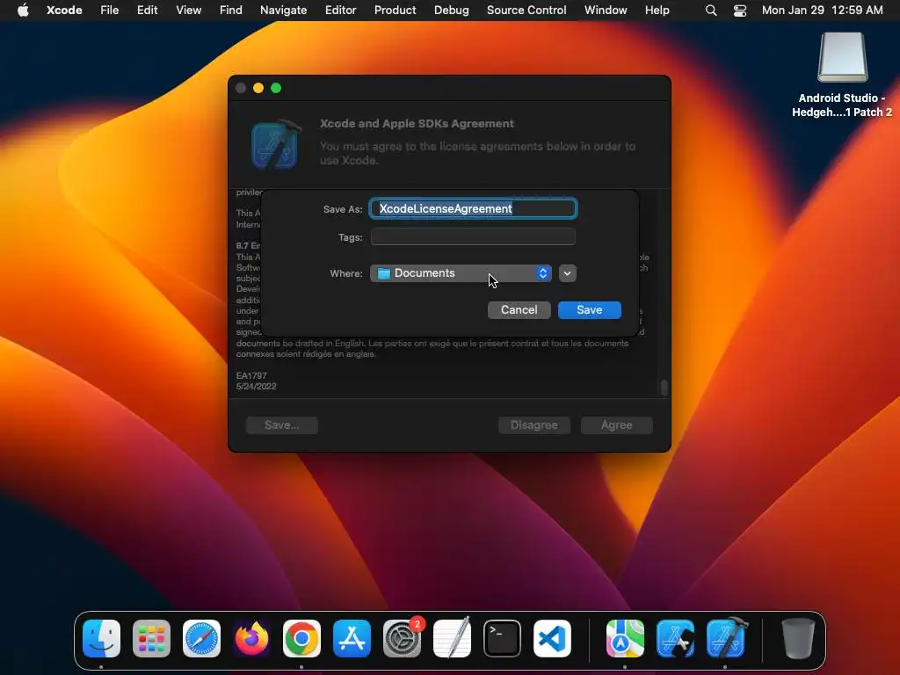Expand the save dialog with the chevron button

(567, 273)
